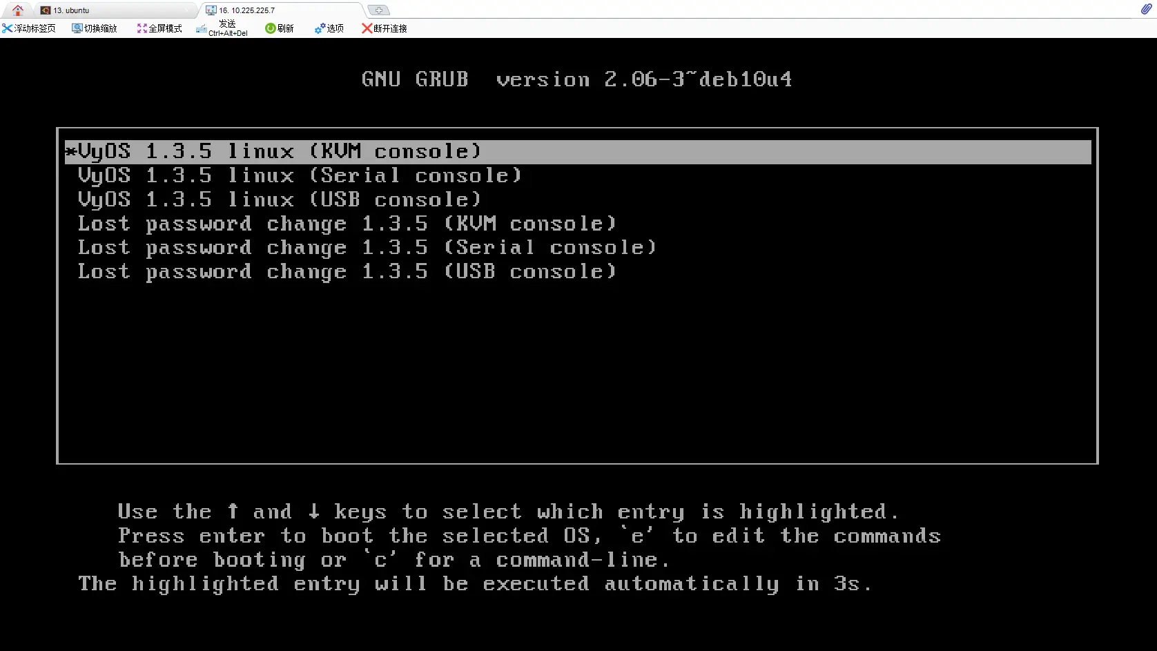Select 'VyOS 1.3.5 linux (USB console)' entry

click(279, 200)
